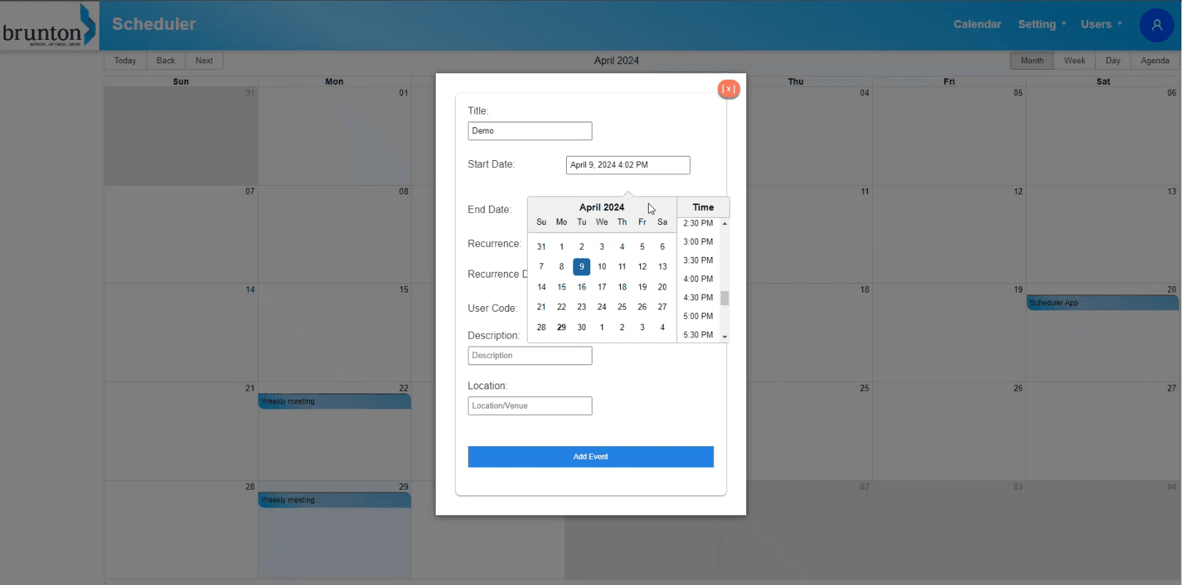Open the Scheduler App event on Saturday

pos(1102,303)
